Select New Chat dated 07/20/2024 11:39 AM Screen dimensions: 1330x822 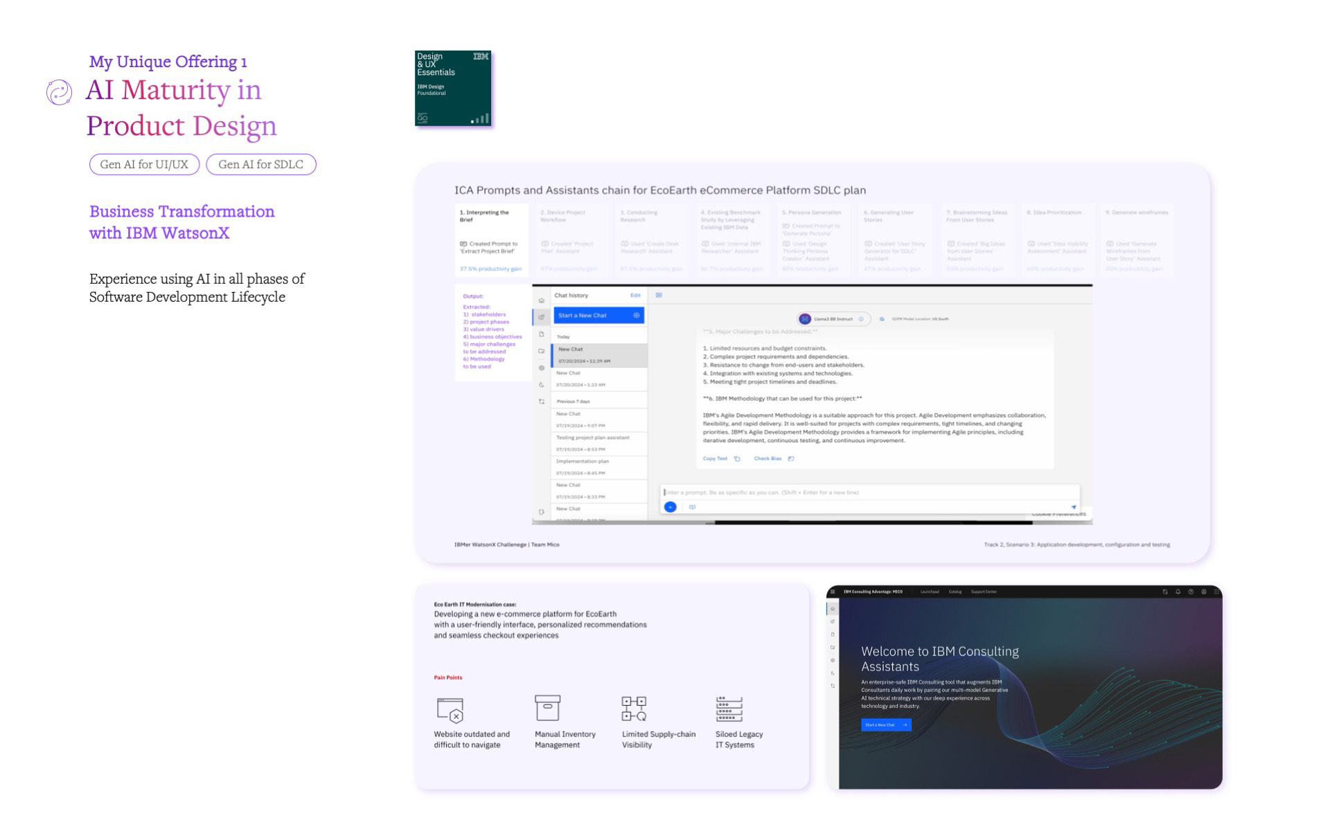pos(600,355)
